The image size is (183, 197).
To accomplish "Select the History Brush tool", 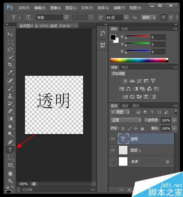I will 10,103.
